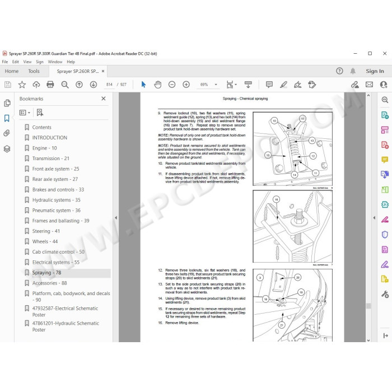Screen dimensions: 392x392
Task: Expand the right tools pane arrow button
Action: pos(385,336)
